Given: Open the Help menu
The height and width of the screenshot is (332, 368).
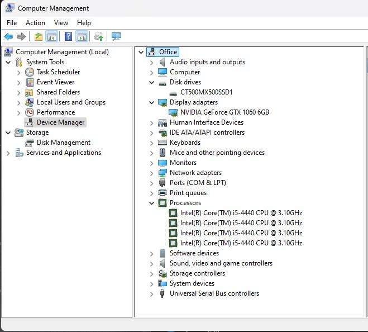Looking at the screenshot, I should click(x=84, y=23).
